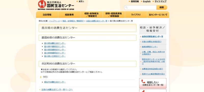The image size is (204, 92).
Task: Open 高松市消費生活センター link
Action: 55,82
